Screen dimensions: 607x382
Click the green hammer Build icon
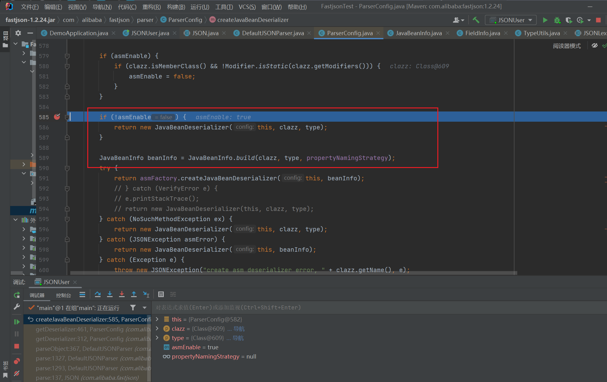pyautogui.click(x=476, y=20)
